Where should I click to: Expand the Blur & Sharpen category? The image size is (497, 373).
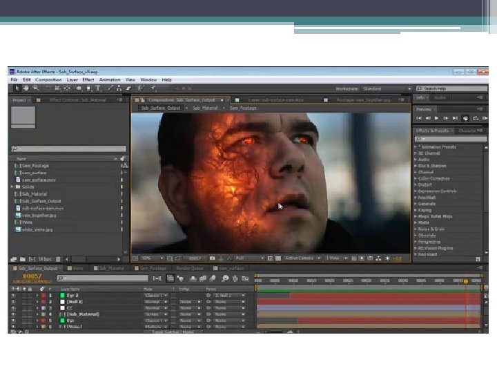416,166
